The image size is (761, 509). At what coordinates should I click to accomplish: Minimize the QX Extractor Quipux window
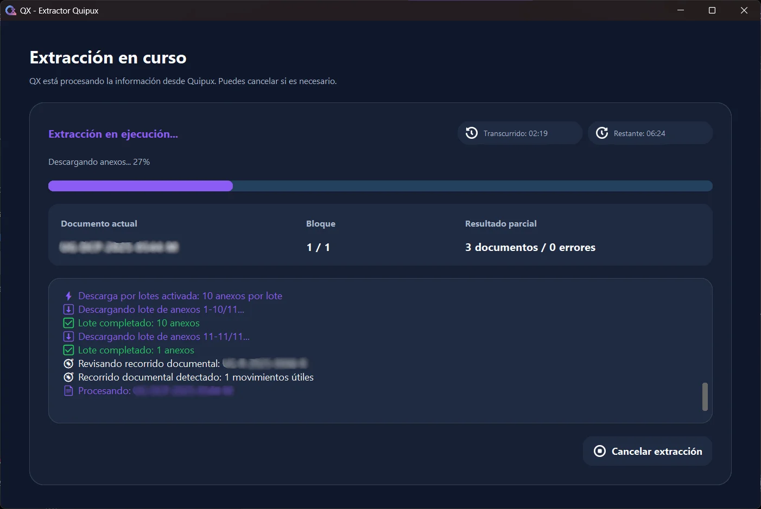pos(681,10)
